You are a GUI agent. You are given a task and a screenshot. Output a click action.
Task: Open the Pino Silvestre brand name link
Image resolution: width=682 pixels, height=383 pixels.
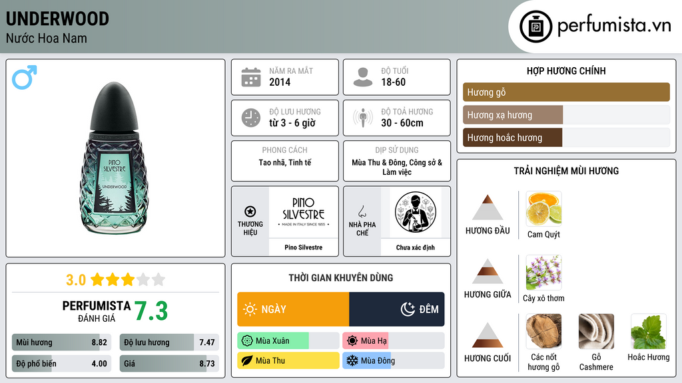pos(304,247)
